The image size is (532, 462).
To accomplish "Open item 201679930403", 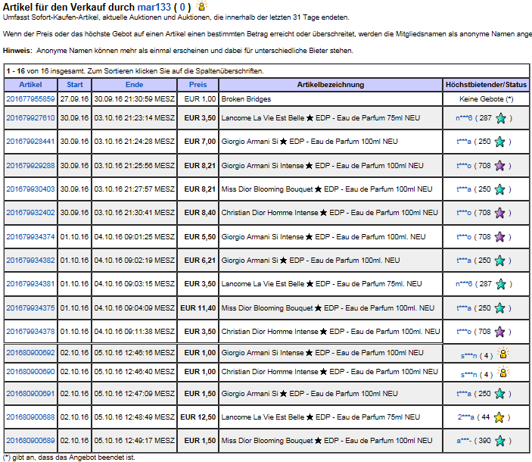I will (x=30, y=189).
